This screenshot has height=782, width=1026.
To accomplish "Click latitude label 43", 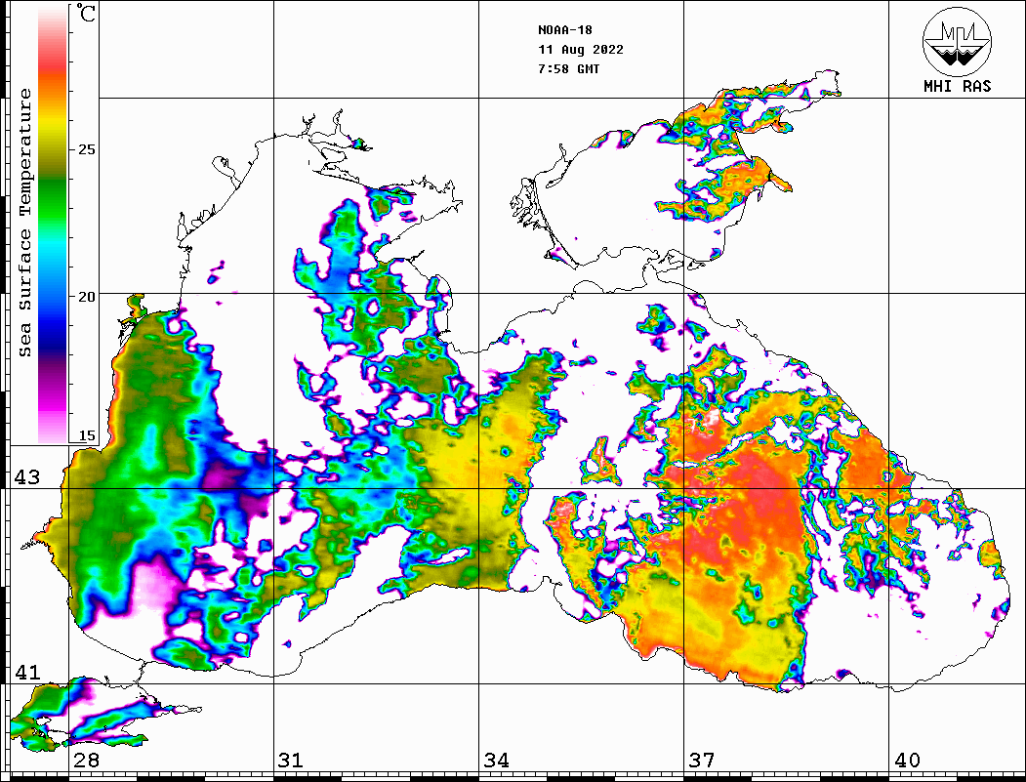I will coord(26,477).
